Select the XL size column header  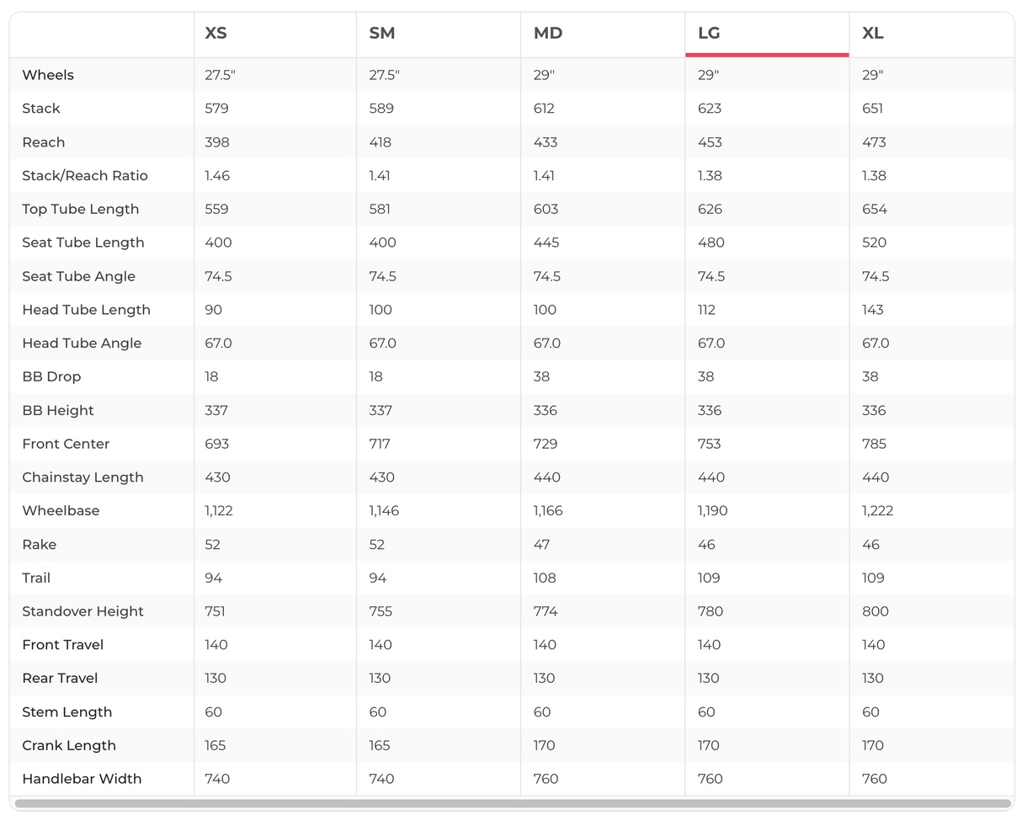(x=873, y=34)
